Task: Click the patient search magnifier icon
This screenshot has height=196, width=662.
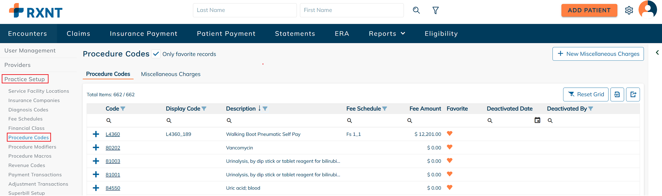Action: click(416, 10)
